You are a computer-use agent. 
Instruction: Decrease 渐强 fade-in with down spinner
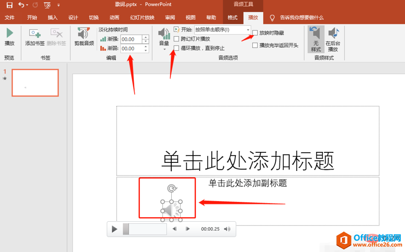[146, 41]
